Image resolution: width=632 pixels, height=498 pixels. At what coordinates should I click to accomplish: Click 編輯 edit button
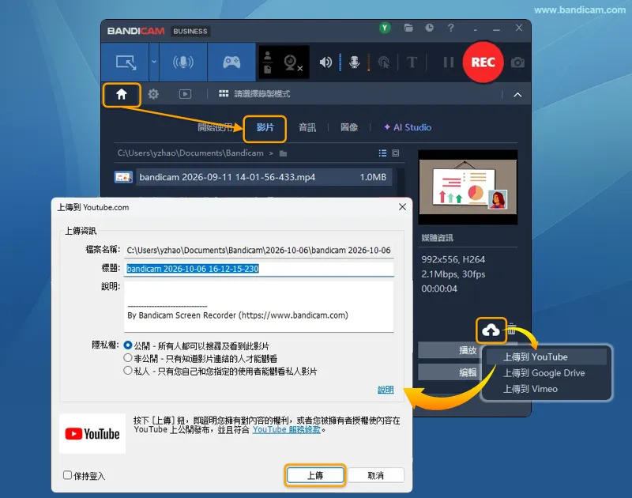[x=450, y=372]
